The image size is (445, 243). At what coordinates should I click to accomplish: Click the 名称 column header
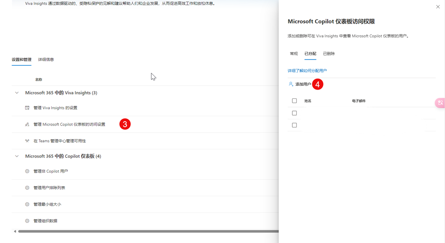coord(39,79)
